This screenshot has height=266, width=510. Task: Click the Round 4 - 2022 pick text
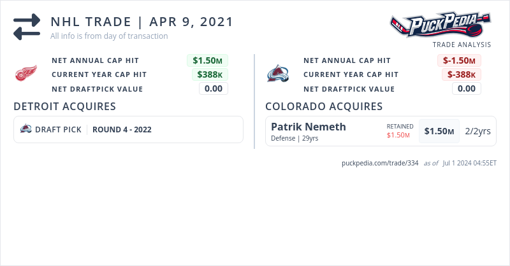[122, 130]
